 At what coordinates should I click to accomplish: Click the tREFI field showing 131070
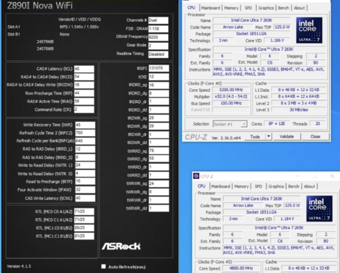(159, 68)
